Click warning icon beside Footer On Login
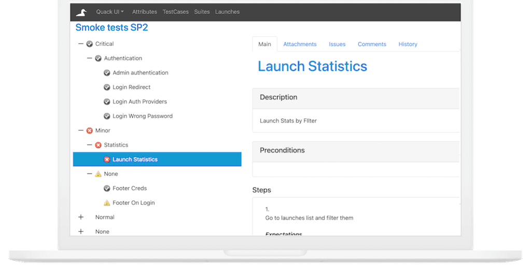 (x=107, y=203)
